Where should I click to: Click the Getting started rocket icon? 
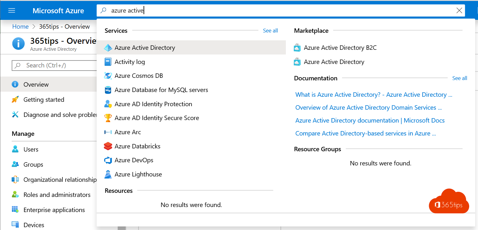coord(15,100)
